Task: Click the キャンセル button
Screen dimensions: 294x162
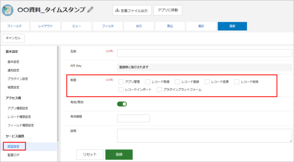Action: [13, 38]
